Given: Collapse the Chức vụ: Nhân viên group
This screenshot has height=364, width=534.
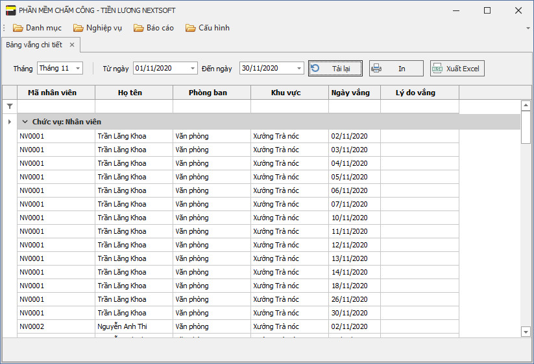Looking at the screenshot, I should click(25, 122).
